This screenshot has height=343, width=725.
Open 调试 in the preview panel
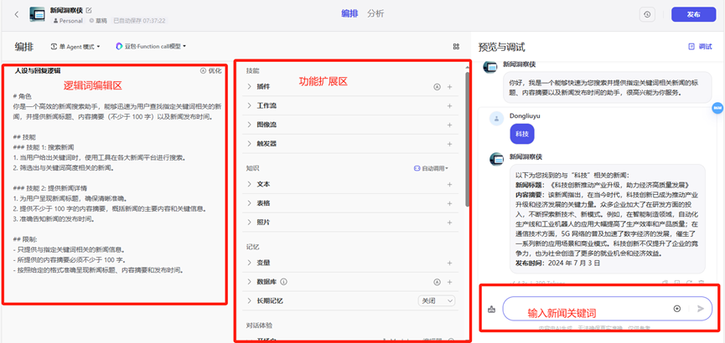click(700, 47)
